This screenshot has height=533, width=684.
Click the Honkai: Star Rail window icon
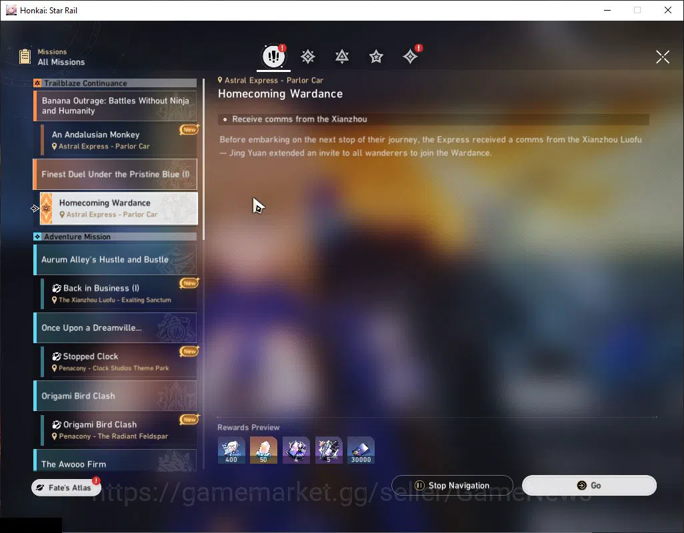11,10
